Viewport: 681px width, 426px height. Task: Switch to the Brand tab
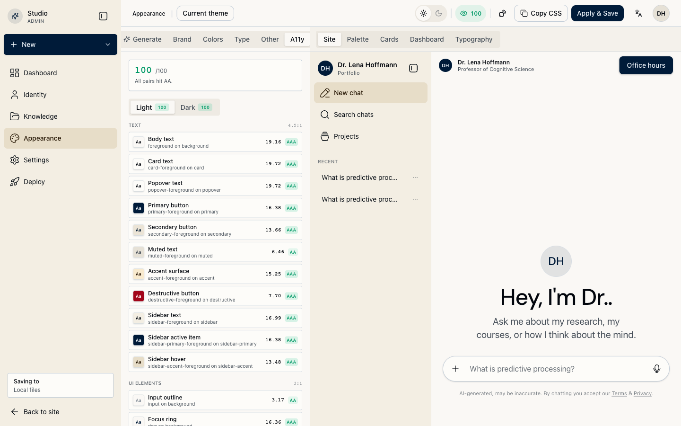(x=182, y=39)
